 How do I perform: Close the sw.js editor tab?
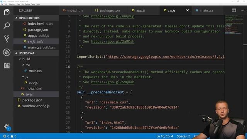click(187, 10)
